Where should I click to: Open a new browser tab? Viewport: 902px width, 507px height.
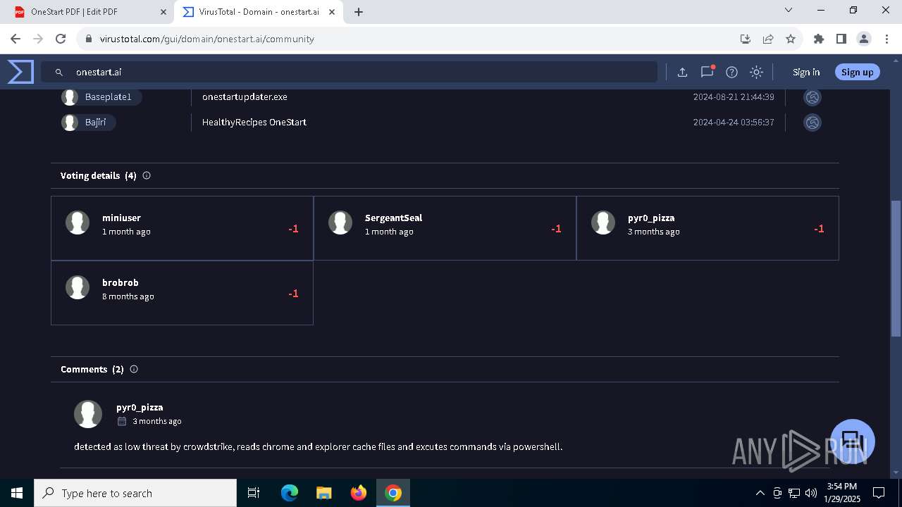point(359,12)
